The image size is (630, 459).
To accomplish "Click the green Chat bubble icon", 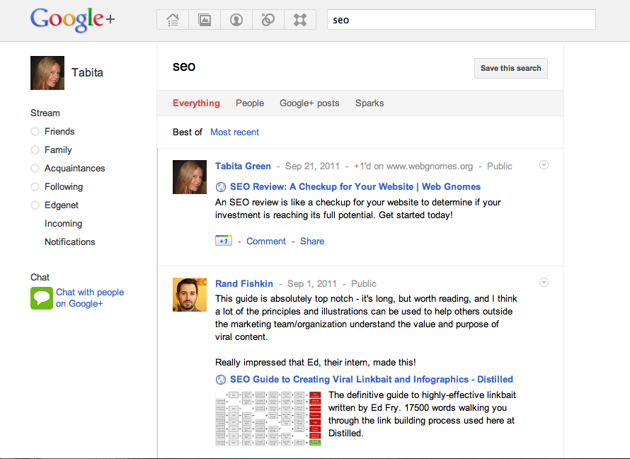I will [42, 298].
